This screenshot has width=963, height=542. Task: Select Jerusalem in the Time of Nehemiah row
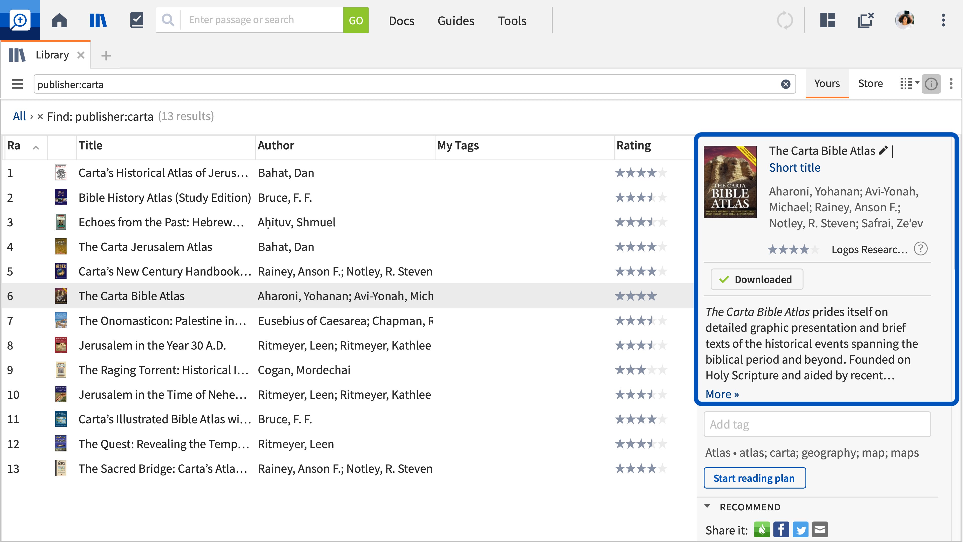click(x=348, y=395)
